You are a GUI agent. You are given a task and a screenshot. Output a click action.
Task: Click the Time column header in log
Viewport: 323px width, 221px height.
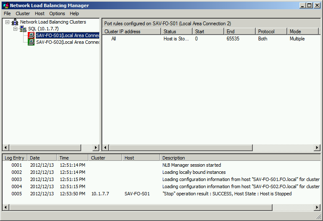tap(73, 158)
